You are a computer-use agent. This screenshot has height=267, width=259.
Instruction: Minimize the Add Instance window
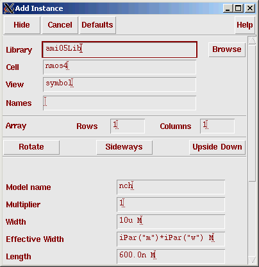click(x=228, y=8)
